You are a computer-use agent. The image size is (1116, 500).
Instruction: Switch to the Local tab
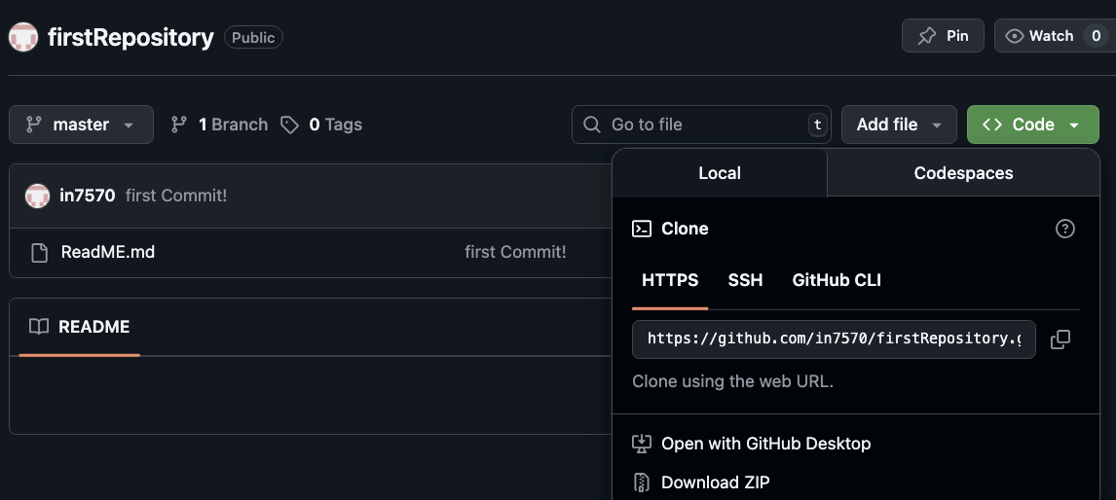(720, 173)
